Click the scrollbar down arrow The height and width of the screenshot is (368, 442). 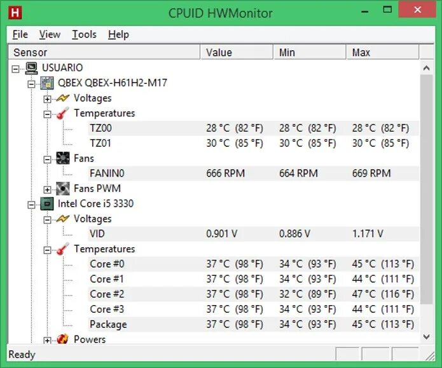click(x=427, y=337)
